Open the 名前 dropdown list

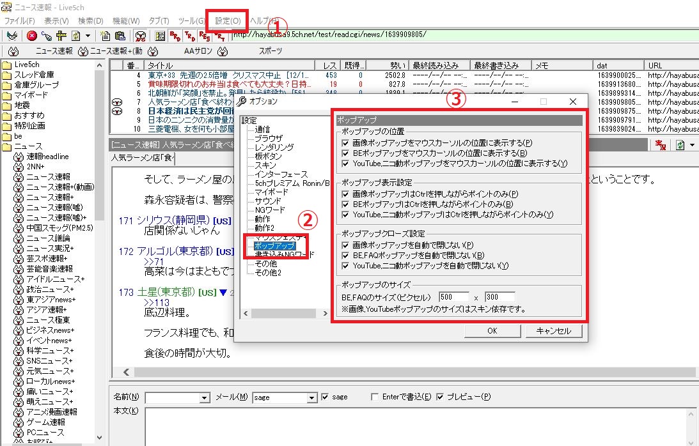click(x=205, y=397)
